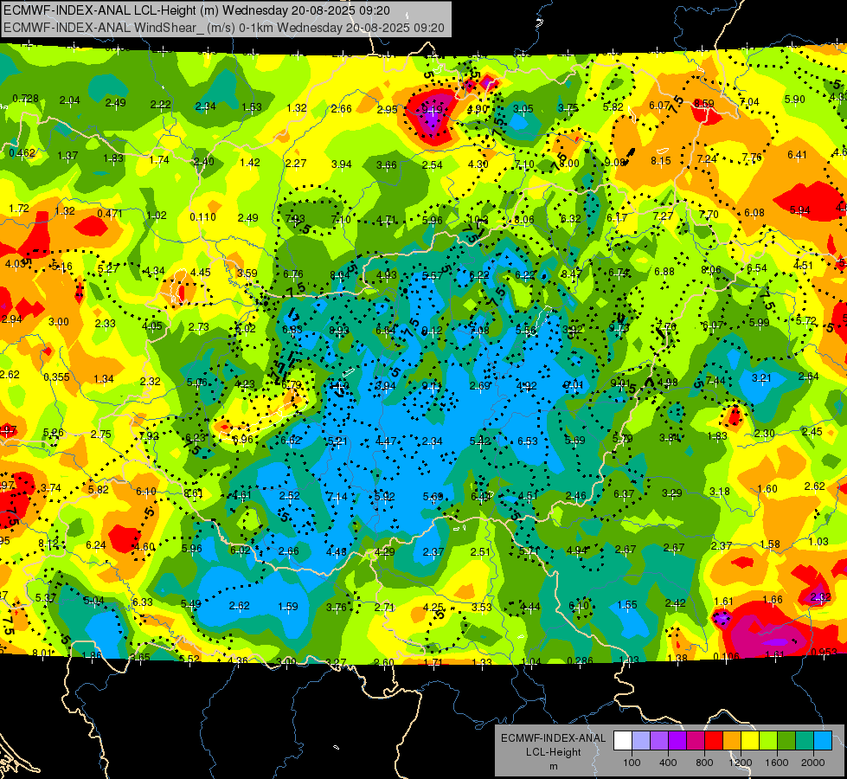Click the '1600' legend scale label

pyautogui.click(x=777, y=763)
